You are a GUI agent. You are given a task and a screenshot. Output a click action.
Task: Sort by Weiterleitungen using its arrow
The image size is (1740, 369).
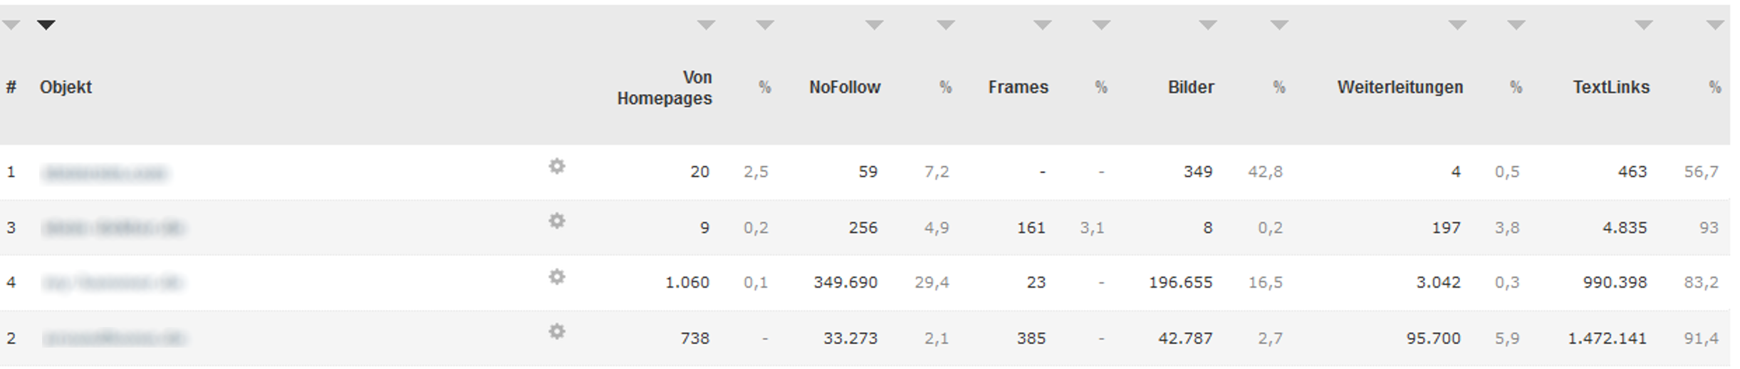pos(1457,25)
